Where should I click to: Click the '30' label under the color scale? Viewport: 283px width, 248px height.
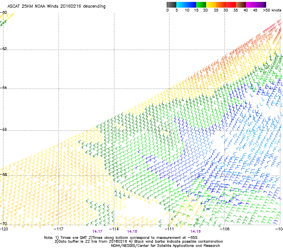[226, 10]
